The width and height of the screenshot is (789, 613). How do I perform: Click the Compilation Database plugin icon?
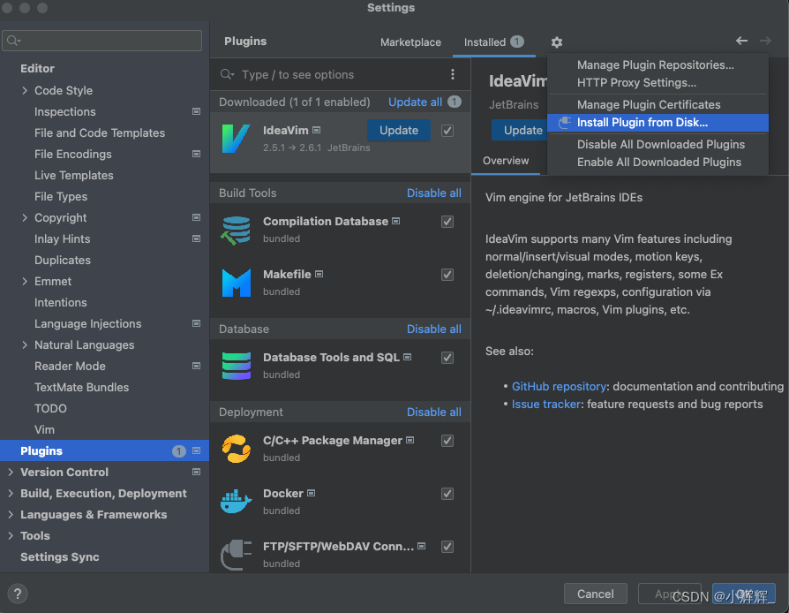tap(236, 230)
